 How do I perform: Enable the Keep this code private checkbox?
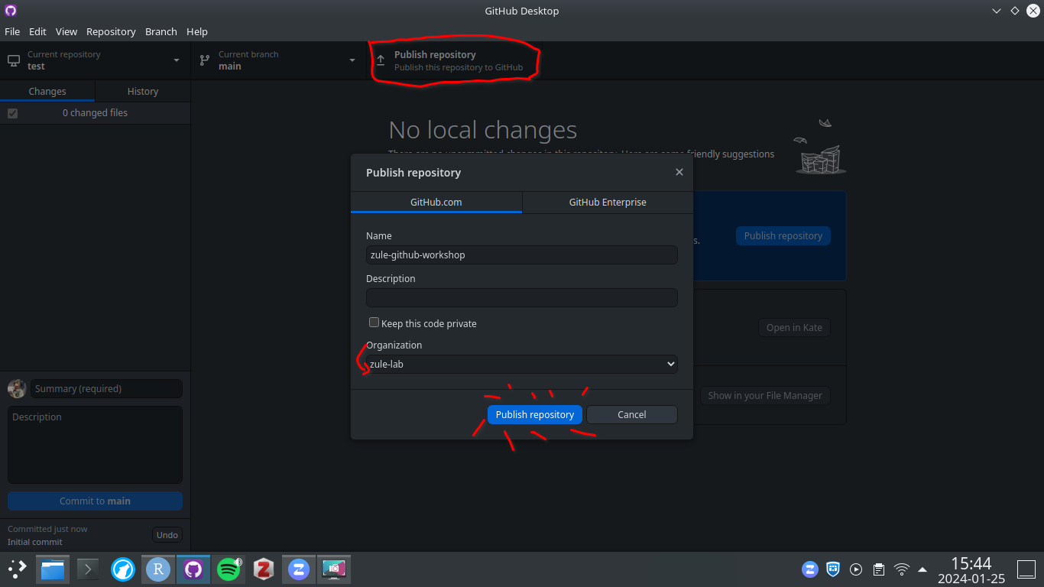(x=374, y=323)
